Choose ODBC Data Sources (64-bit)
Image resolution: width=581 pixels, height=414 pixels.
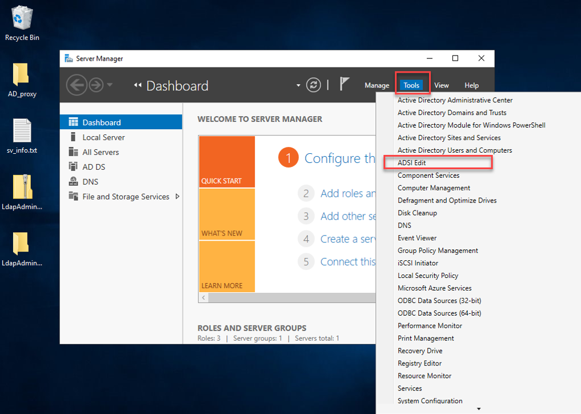(x=439, y=313)
